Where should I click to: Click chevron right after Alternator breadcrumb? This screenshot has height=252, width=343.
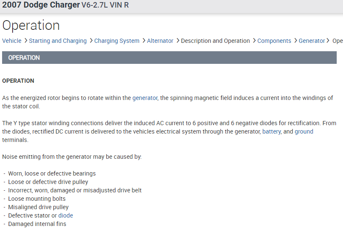(178, 41)
